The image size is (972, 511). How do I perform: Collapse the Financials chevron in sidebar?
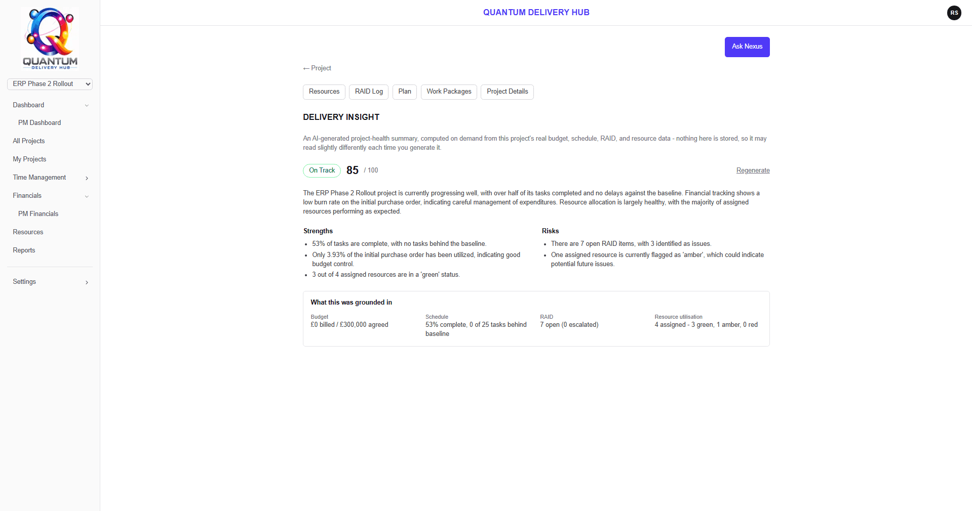[87, 196]
